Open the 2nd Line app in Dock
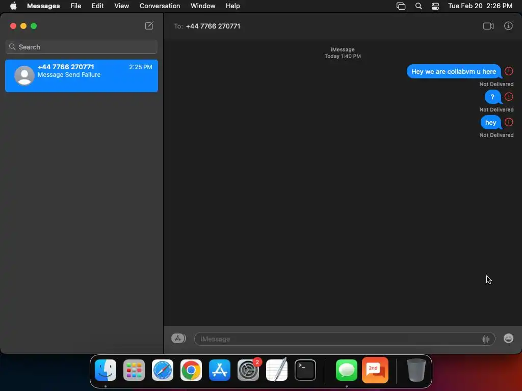The width and height of the screenshot is (522, 391). coord(375,370)
